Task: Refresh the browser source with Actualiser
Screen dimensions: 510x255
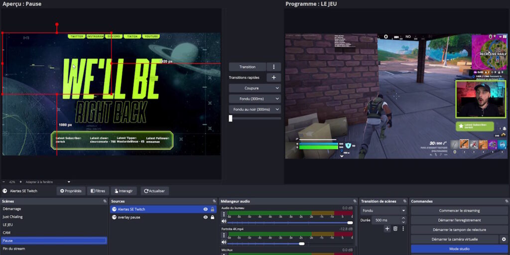Action: pyautogui.click(x=154, y=191)
